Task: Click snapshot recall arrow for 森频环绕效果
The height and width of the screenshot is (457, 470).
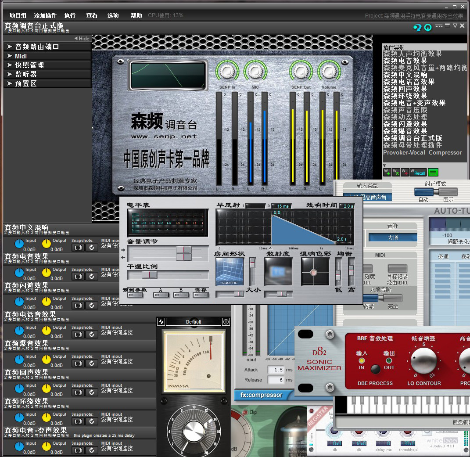Action: tap(91, 421)
